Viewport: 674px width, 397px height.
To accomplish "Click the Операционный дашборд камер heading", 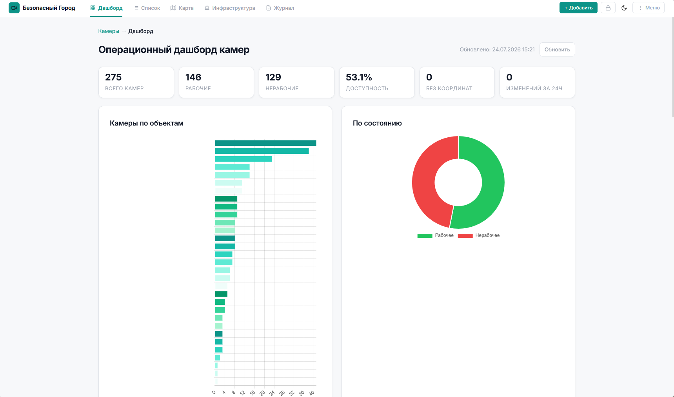I will click(x=174, y=50).
